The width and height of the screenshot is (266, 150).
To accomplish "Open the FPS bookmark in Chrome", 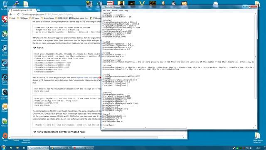I will (x=95, y=18).
